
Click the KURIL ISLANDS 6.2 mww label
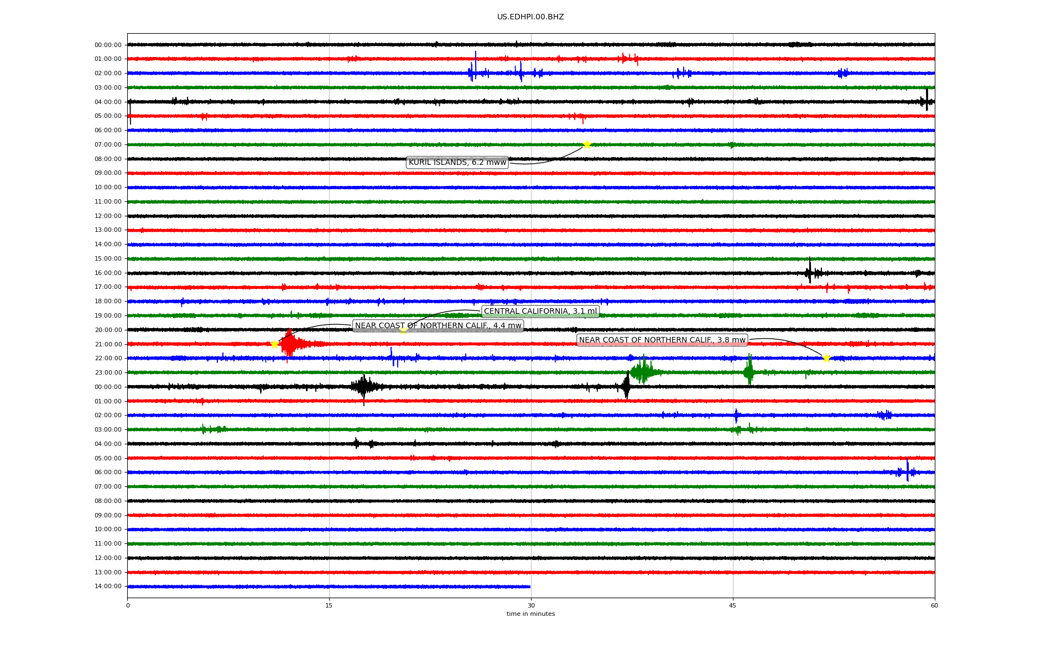[x=457, y=162]
